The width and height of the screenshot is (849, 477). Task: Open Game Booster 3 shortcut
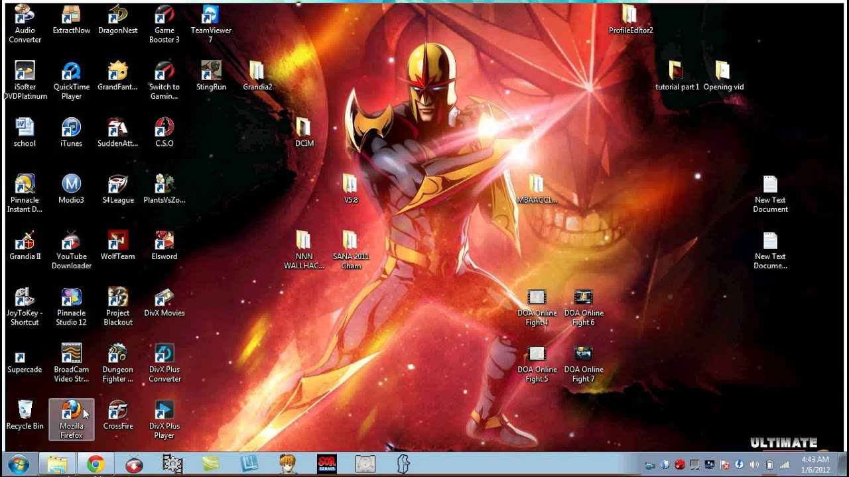click(x=164, y=24)
